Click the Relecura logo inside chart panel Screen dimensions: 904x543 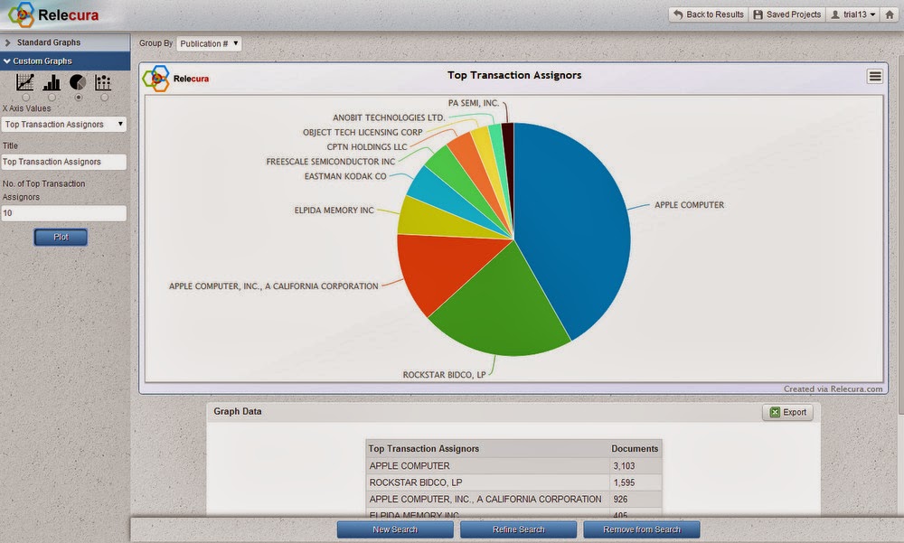tap(176, 79)
